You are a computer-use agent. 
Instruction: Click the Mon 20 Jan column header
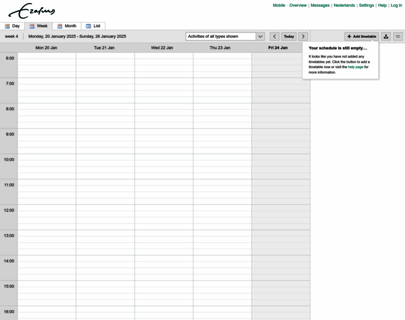[x=46, y=47]
